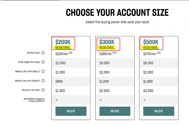Click the $200K Buying Power heading

click(x=63, y=44)
